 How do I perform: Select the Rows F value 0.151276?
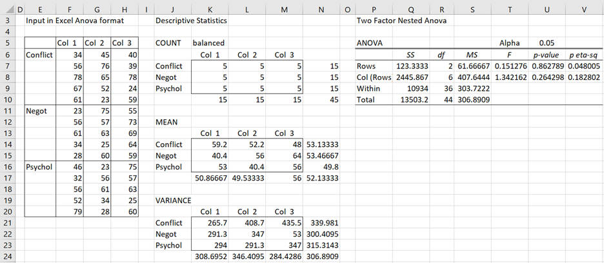point(510,66)
